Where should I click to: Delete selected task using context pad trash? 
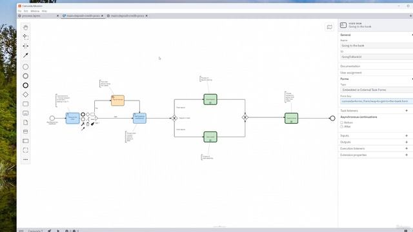pos(88,124)
